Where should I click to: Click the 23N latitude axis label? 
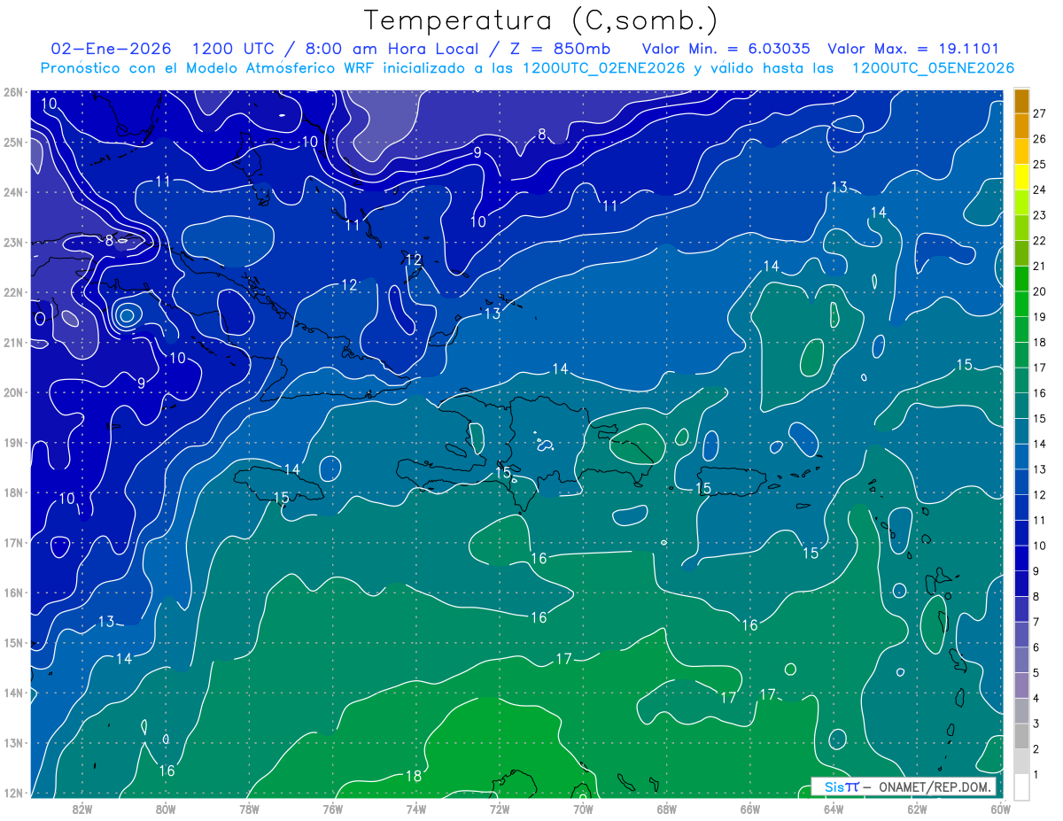click(12, 242)
